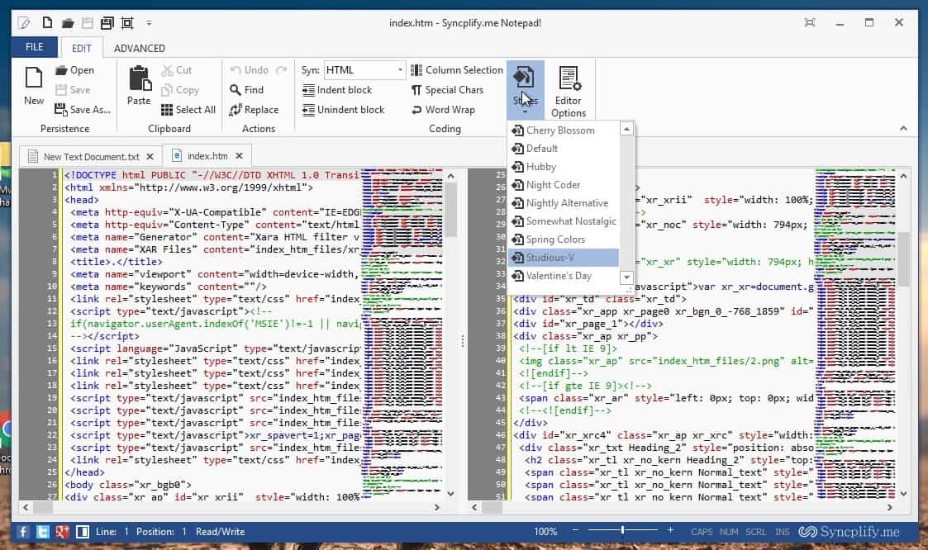Select Somewhat Nostalgic style
This screenshot has width=928, height=550.
(x=563, y=221)
